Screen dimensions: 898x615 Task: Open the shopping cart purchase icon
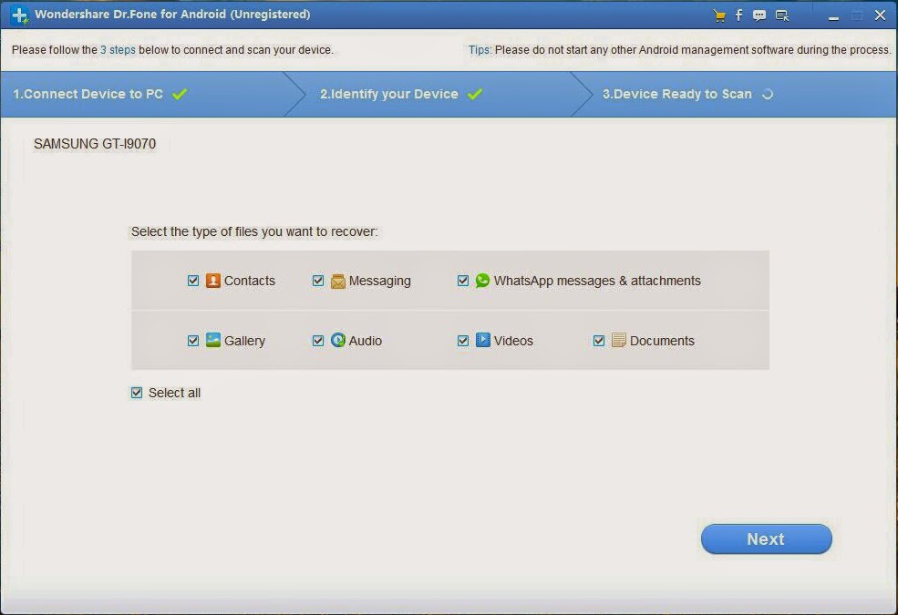[x=719, y=15]
